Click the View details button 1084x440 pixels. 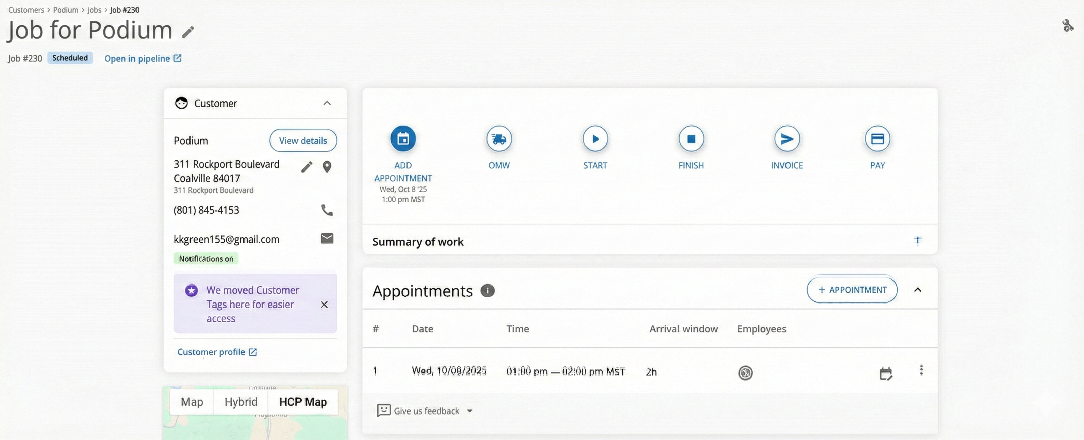[303, 141]
